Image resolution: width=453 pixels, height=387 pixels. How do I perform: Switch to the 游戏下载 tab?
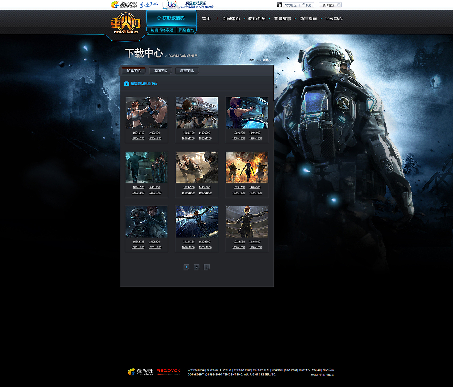(134, 71)
